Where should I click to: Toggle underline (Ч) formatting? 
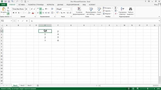tap(19, 13)
